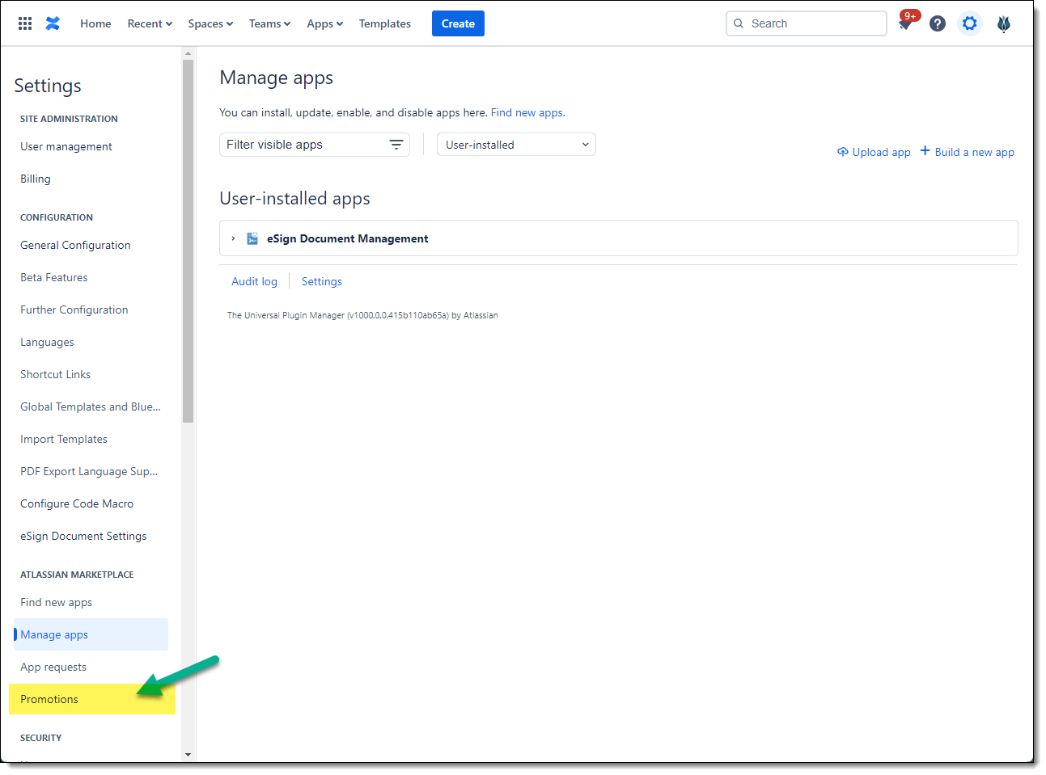The image size is (1046, 775).
Task: Click the filter icon in Filter visible apps
Action: click(396, 145)
